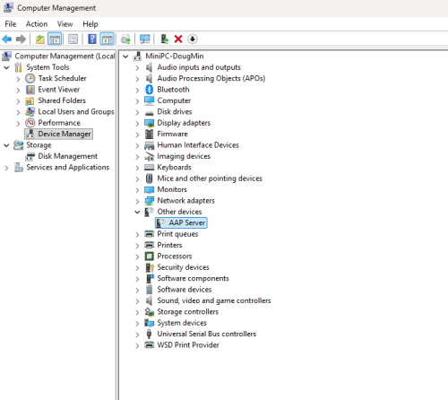Open the Help menu
The image size is (448, 400).
coord(90,24)
